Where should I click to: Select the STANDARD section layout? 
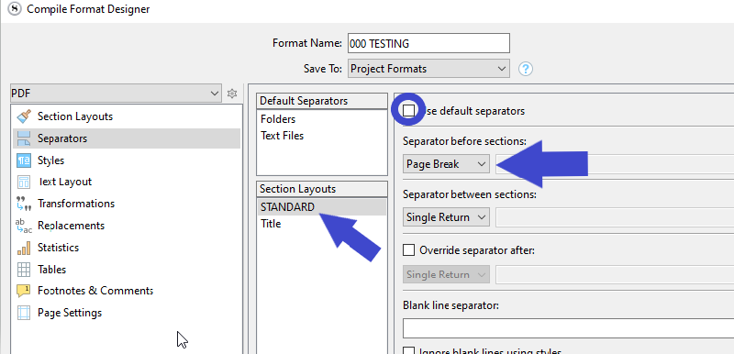[322, 207]
